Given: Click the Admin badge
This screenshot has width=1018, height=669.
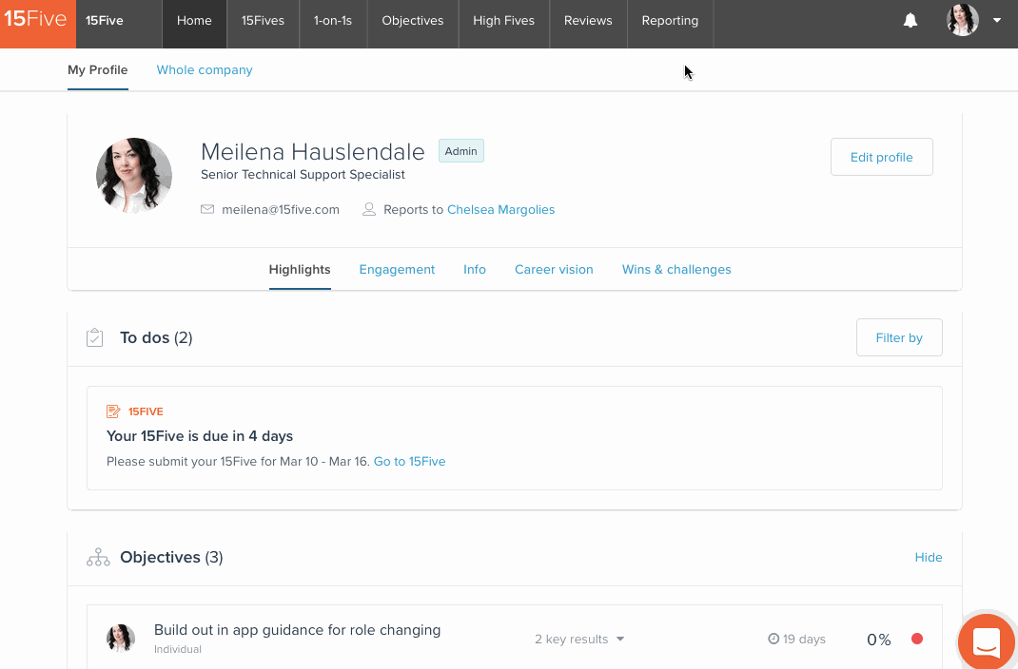Looking at the screenshot, I should point(461,151).
